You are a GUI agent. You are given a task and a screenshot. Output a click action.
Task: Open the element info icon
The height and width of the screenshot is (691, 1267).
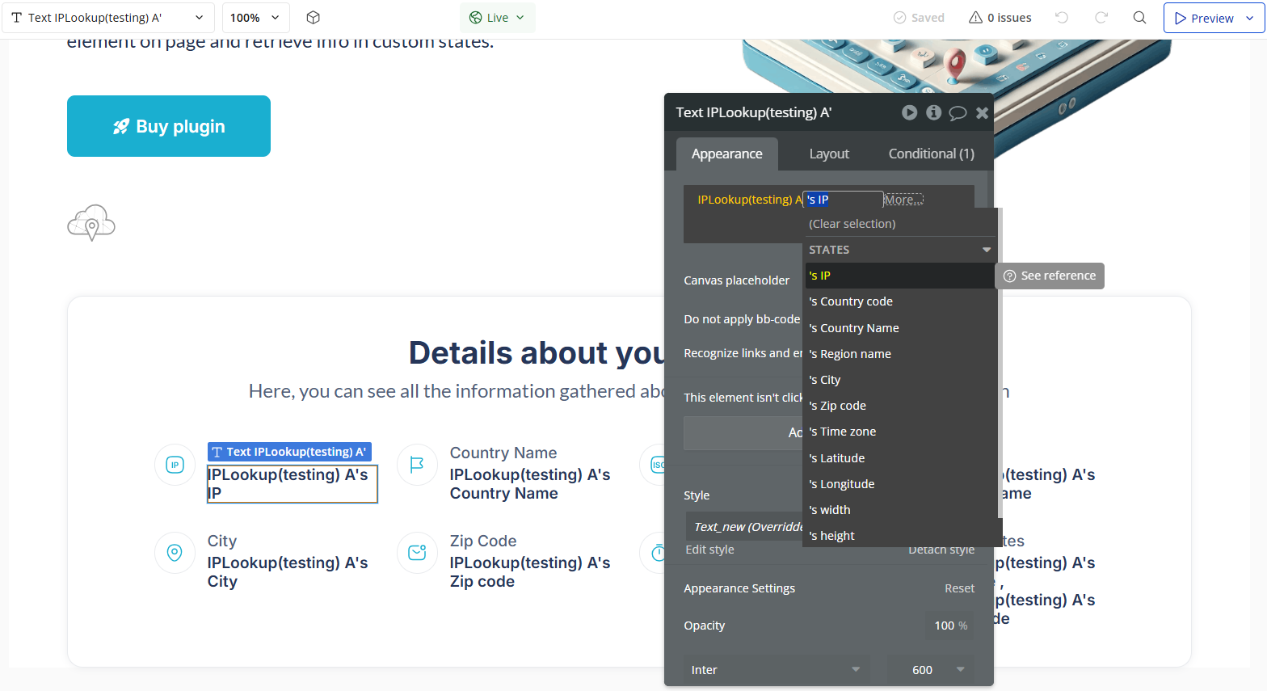[x=933, y=112]
